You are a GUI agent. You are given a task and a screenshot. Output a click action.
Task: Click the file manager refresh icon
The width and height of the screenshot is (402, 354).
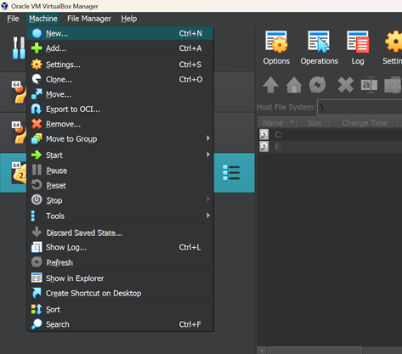click(x=317, y=85)
